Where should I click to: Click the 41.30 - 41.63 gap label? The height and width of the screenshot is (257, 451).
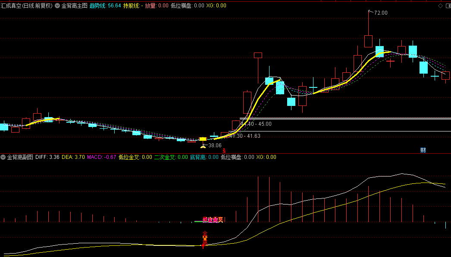[245, 136]
